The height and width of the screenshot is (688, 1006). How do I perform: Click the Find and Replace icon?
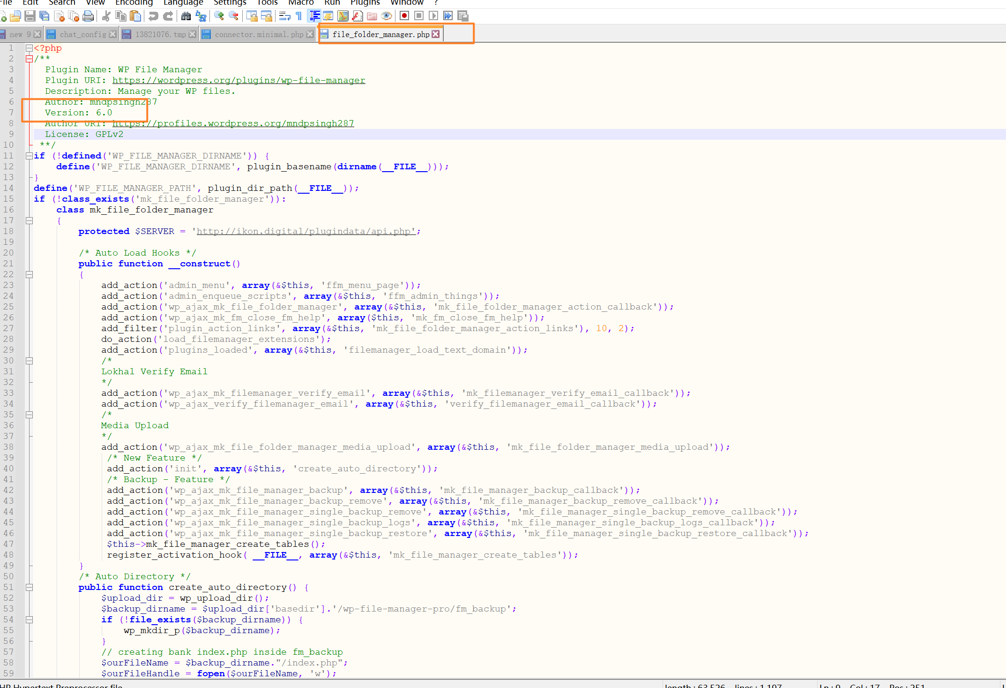(x=201, y=16)
